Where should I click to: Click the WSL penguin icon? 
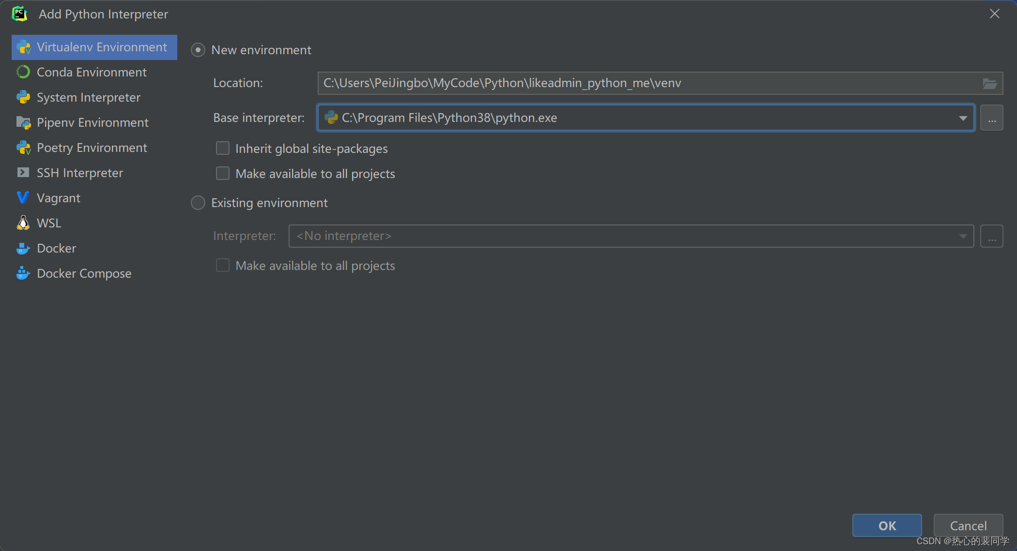23,223
